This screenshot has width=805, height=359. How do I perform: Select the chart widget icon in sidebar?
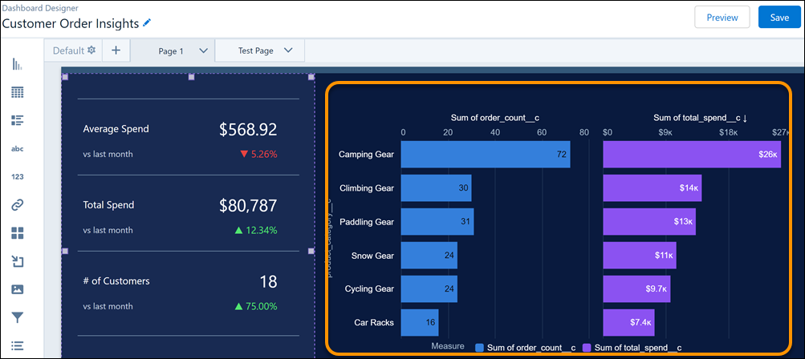[x=18, y=65]
